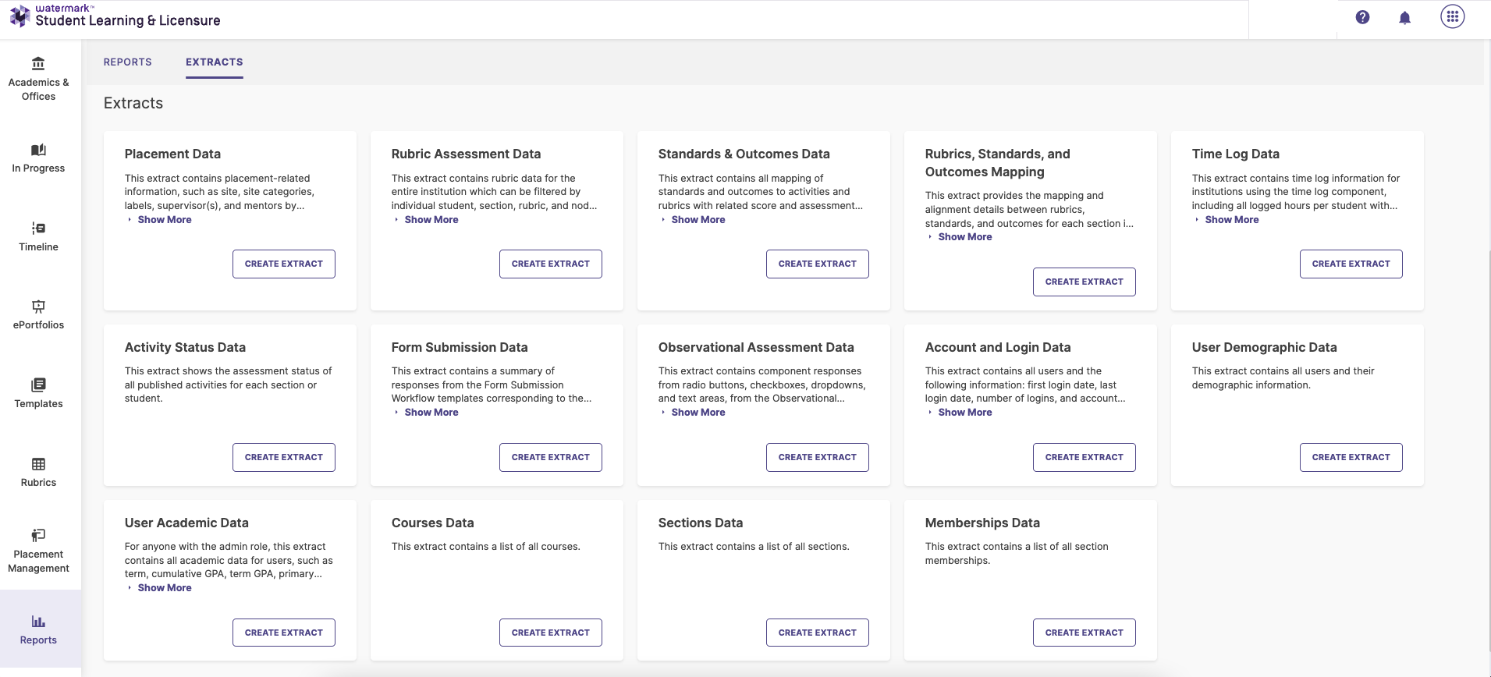Create extract for Memberships Data
Image resolution: width=1491 pixels, height=677 pixels.
(1085, 633)
